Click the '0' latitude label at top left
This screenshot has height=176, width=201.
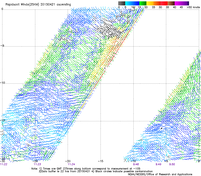(x=2, y=9)
